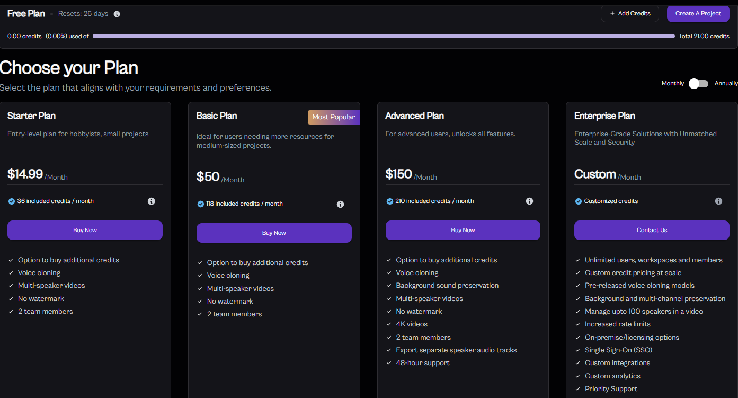Select the Annually billing label

(726, 84)
